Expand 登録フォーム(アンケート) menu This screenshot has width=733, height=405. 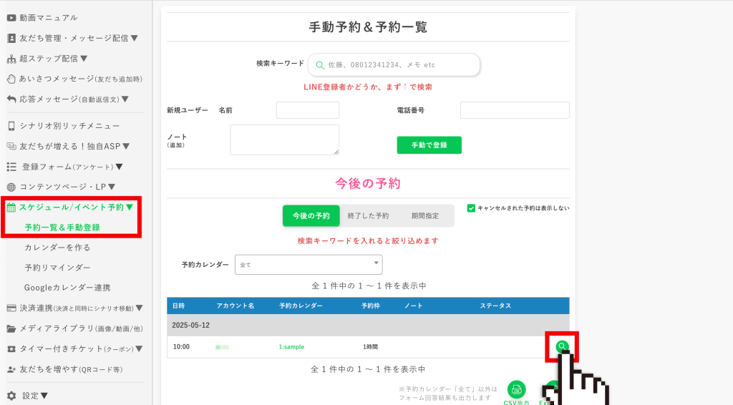pyautogui.click(x=72, y=167)
